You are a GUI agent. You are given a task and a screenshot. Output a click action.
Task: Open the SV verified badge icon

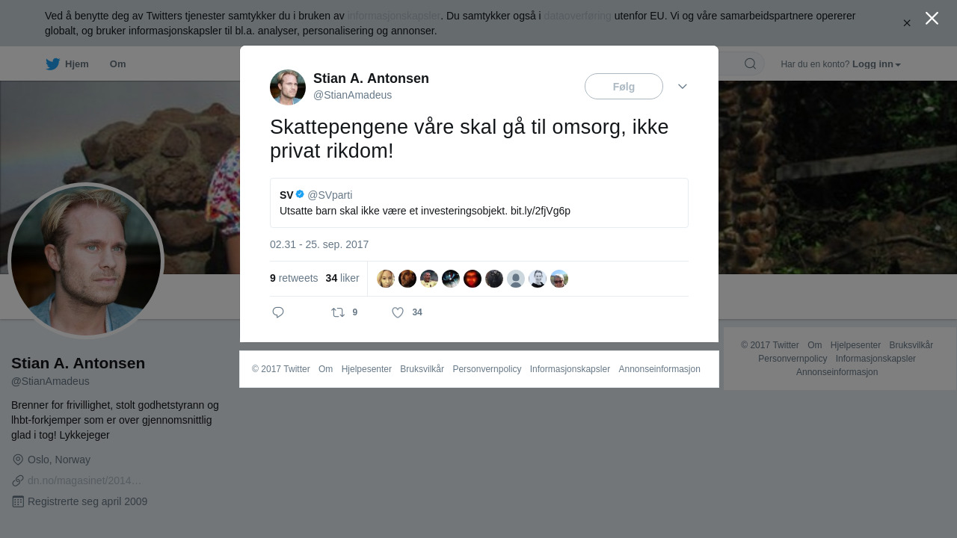click(300, 194)
